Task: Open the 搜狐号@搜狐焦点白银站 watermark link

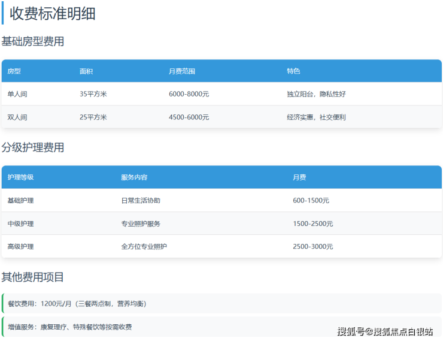Action: pos(385,331)
